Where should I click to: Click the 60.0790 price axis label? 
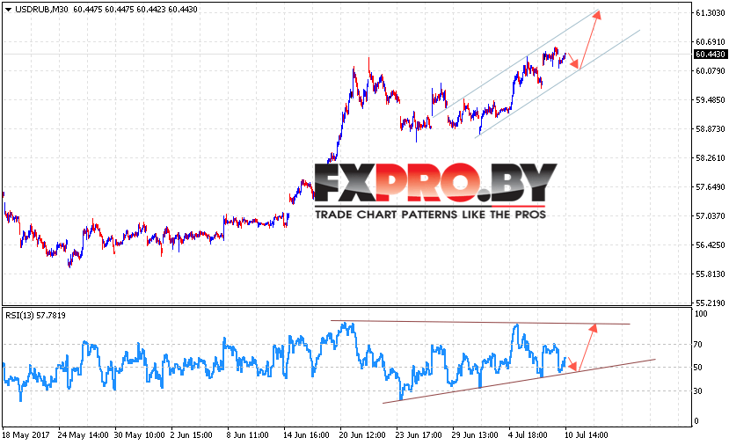711,70
